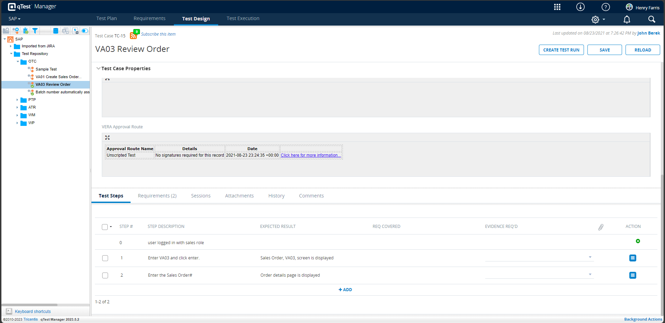Open the select-all checkbox dropdown arrow
The width and height of the screenshot is (665, 323).
coord(111,227)
